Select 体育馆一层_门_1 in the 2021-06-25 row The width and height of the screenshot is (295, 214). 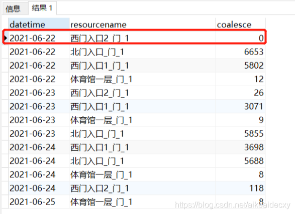point(101,202)
